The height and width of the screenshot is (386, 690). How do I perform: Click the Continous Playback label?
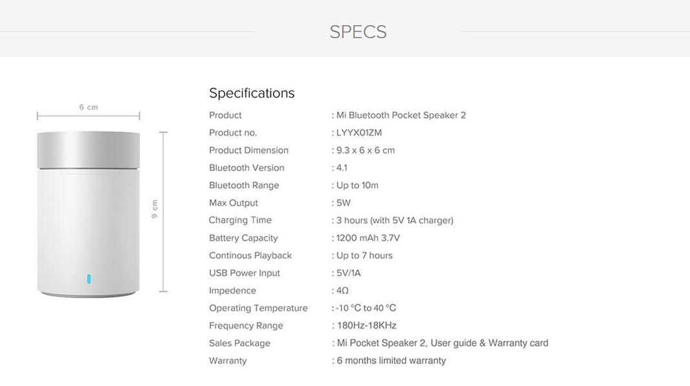(250, 255)
